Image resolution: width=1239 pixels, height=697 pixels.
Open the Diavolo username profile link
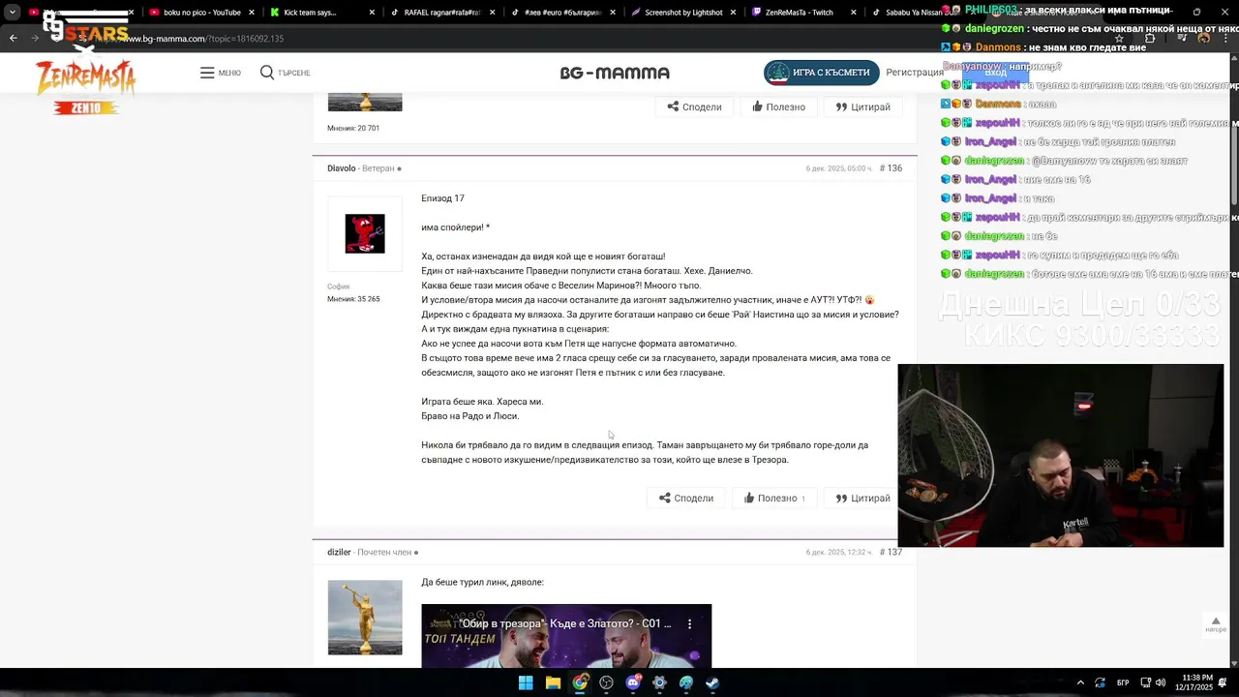342,168
